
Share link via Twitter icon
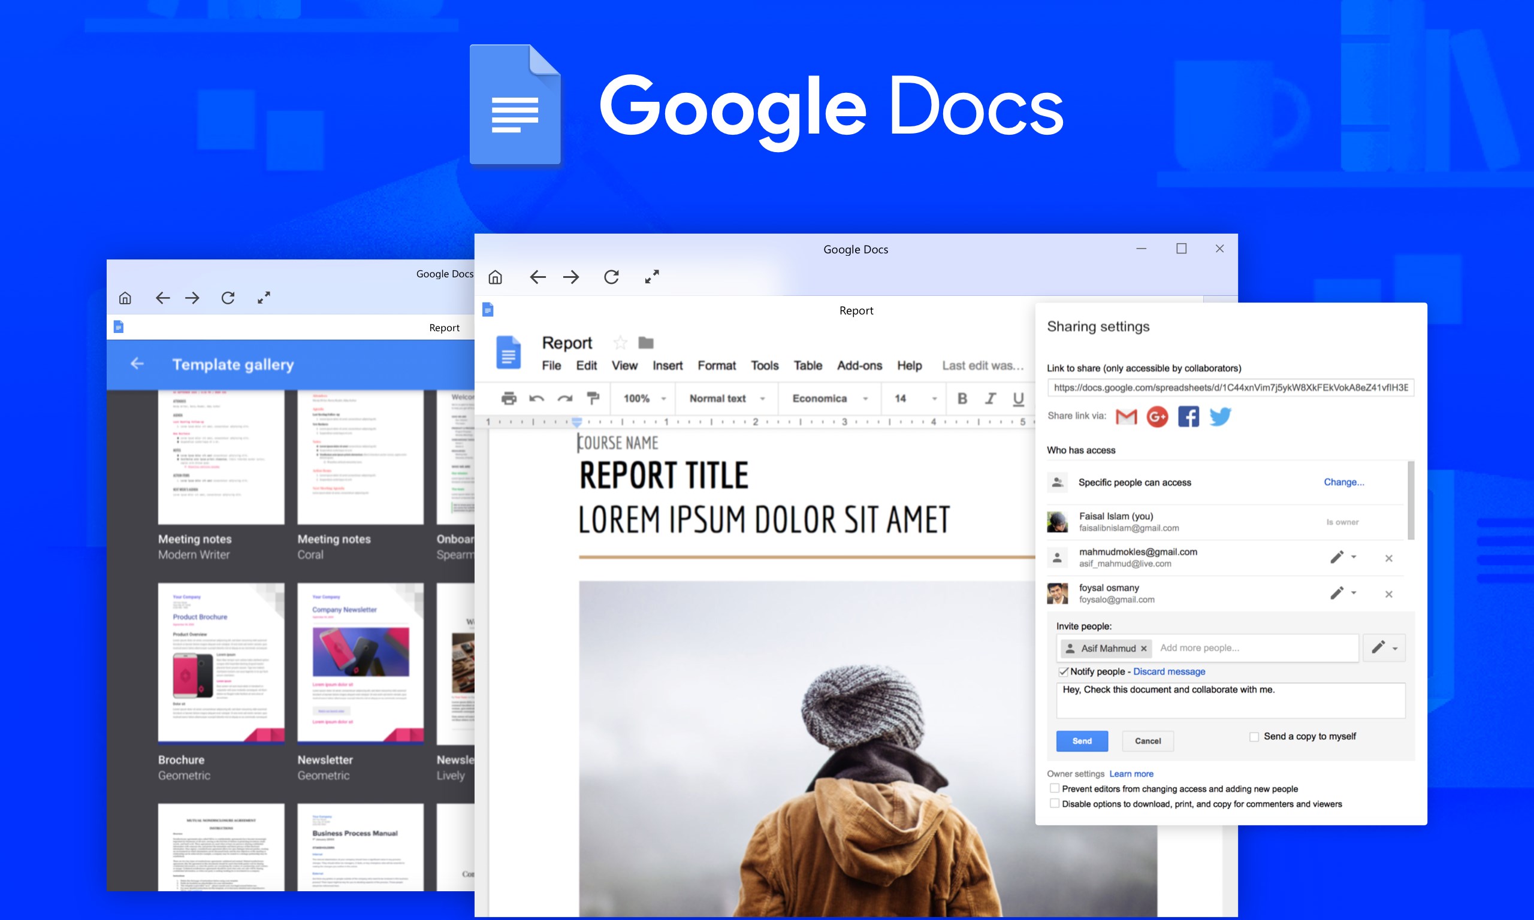pos(1219,416)
